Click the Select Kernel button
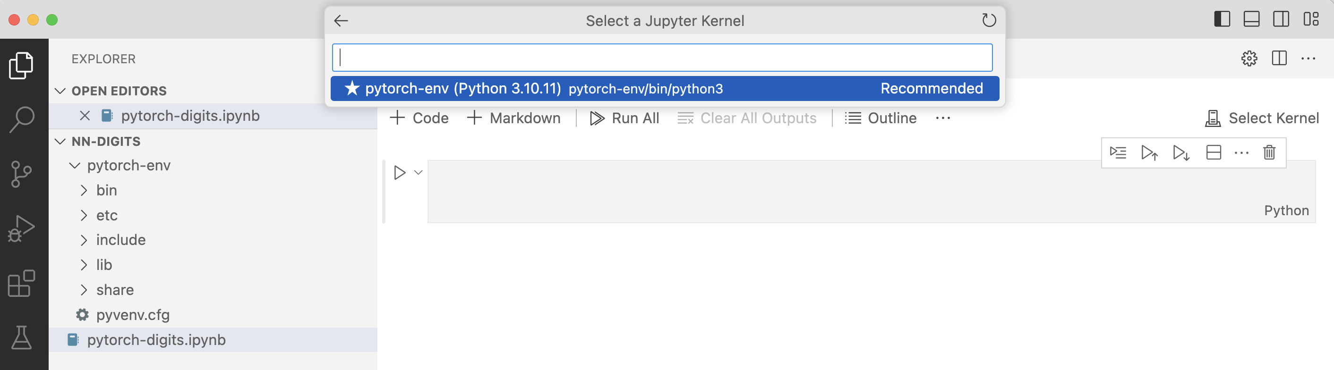The height and width of the screenshot is (370, 1334). (1262, 118)
